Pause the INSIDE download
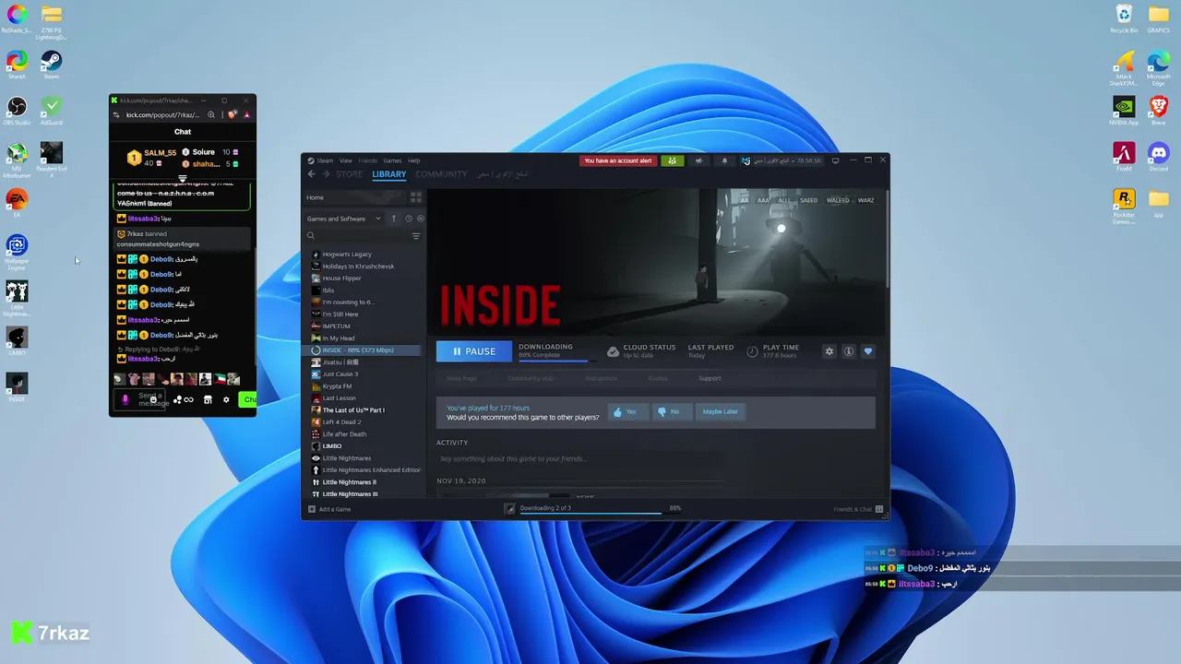The height and width of the screenshot is (664, 1181). click(x=474, y=351)
